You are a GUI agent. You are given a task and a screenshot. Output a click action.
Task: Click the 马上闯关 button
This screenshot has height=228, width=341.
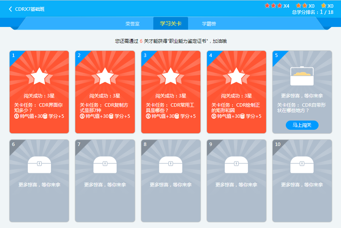coord(302,125)
